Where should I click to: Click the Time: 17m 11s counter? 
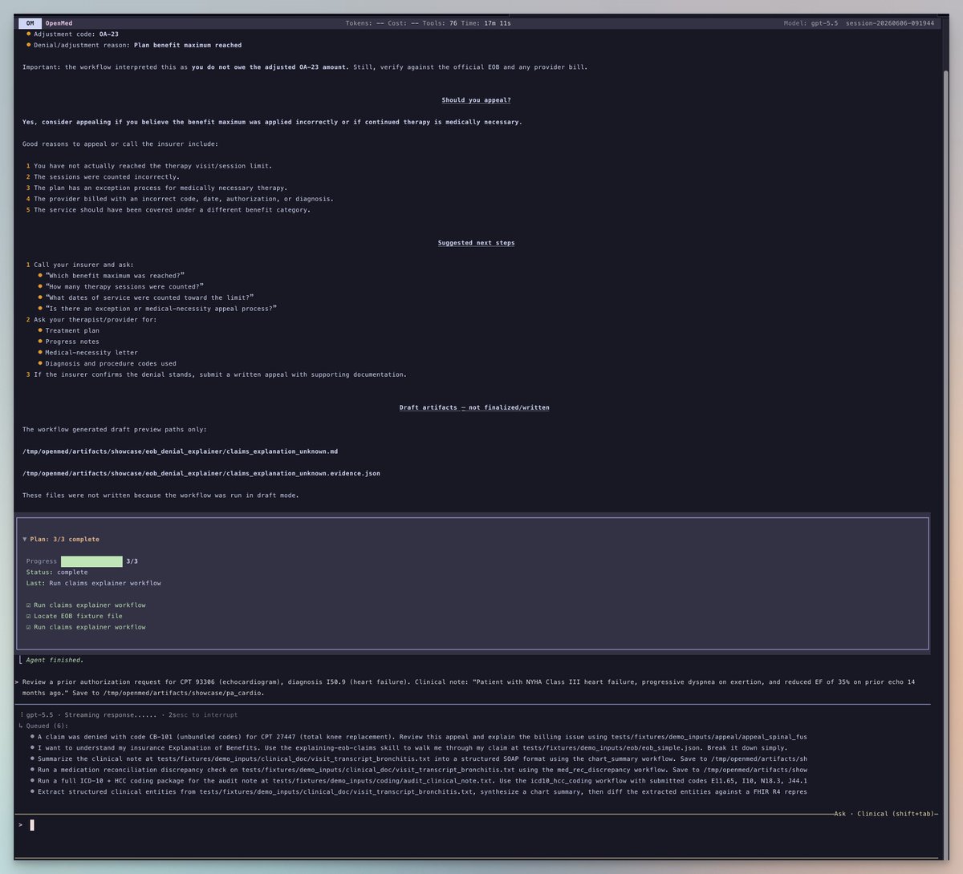click(486, 23)
